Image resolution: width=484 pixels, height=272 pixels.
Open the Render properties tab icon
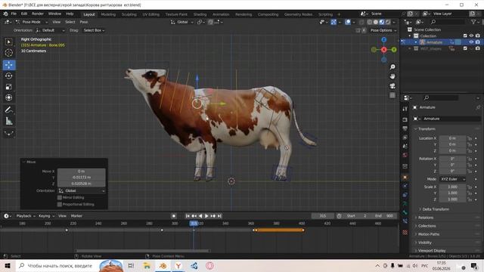405,119
